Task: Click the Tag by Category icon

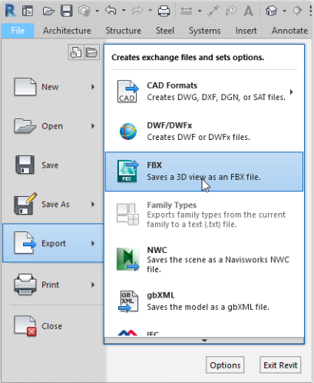Action: (x=231, y=11)
